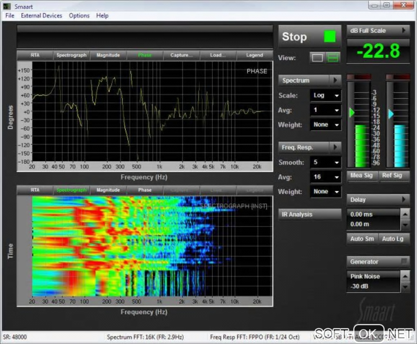Click the Spectrum panel arrow icon
The image size is (417, 344).
pyautogui.click(x=335, y=80)
